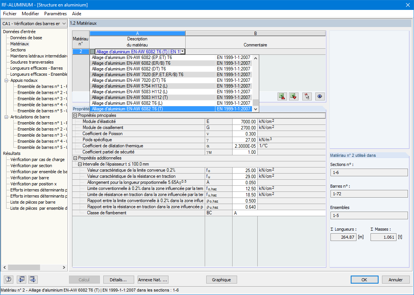Click the Excel import icon with down arrow
The height and width of the screenshot is (295, 414).
(294, 96)
